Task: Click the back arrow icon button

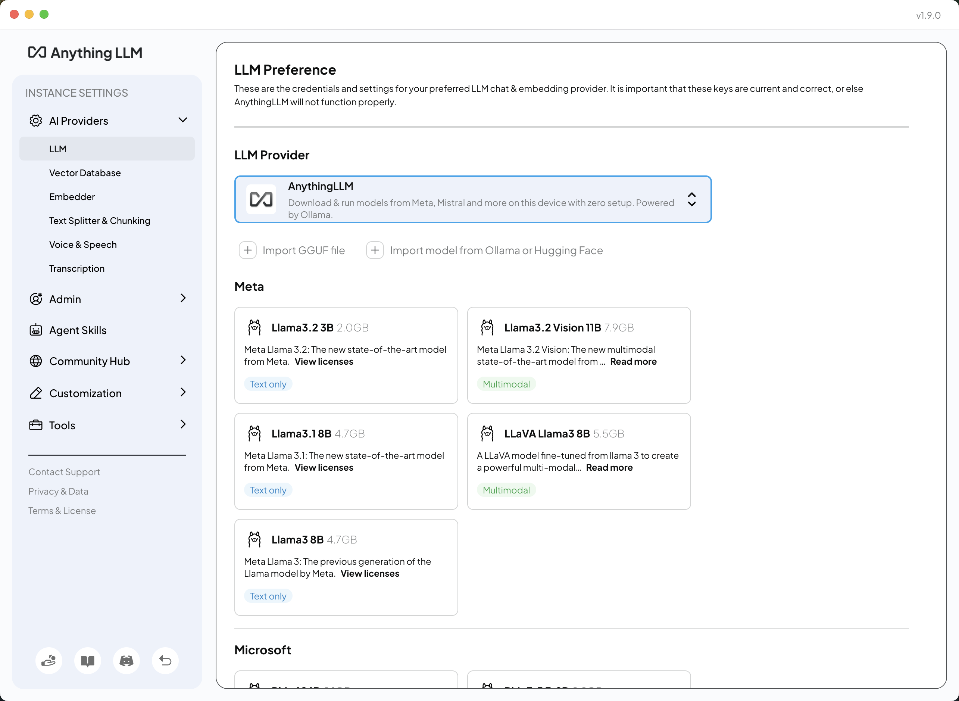Action: tap(165, 660)
